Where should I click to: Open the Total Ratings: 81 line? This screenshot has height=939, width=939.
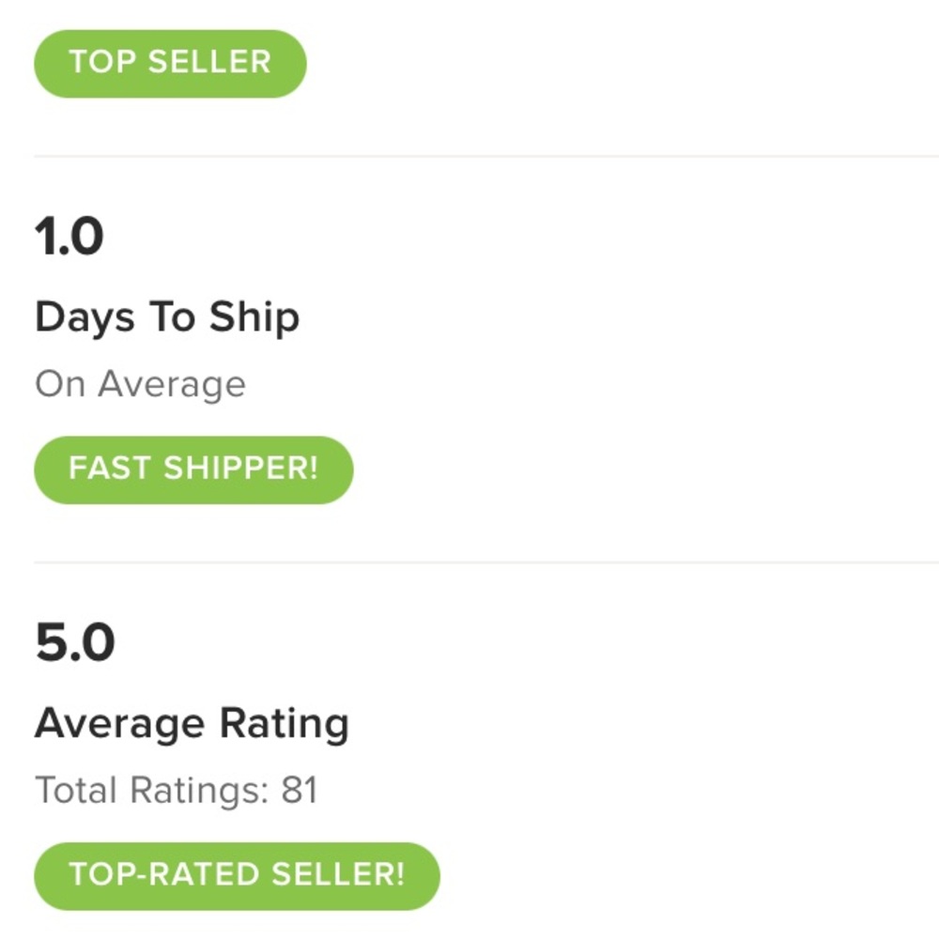click(x=176, y=791)
